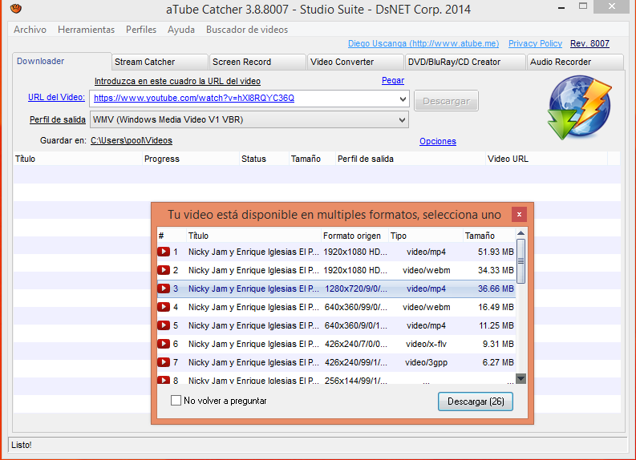Switch to the Video Converter tab
Image resolution: width=636 pixels, height=460 pixels.
coord(355,62)
